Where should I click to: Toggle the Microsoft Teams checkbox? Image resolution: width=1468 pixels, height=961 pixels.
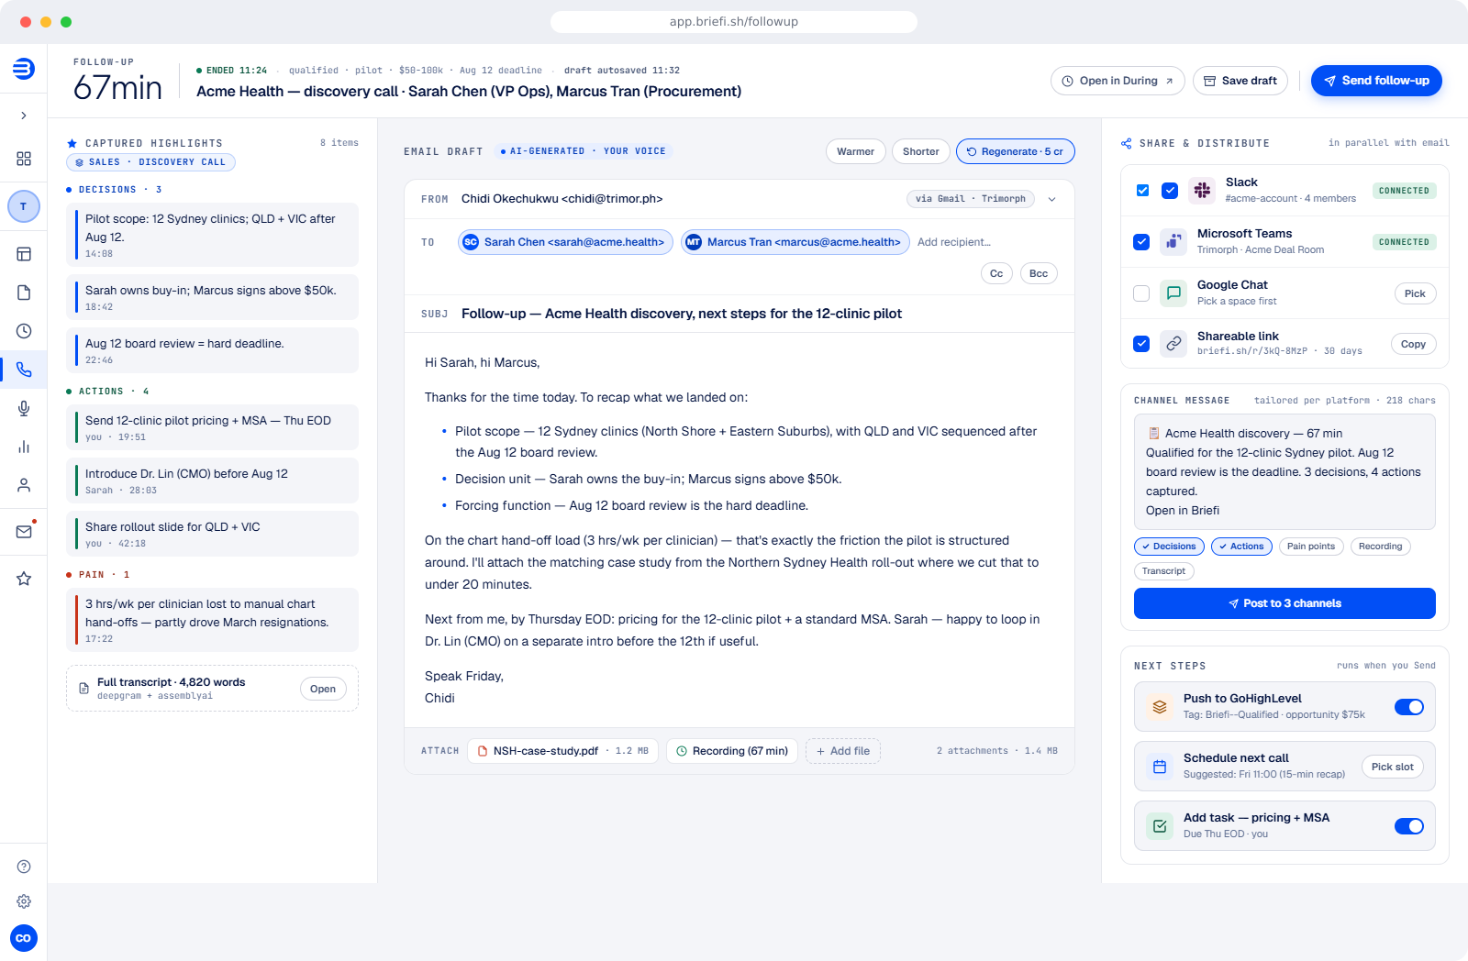click(1141, 242)
